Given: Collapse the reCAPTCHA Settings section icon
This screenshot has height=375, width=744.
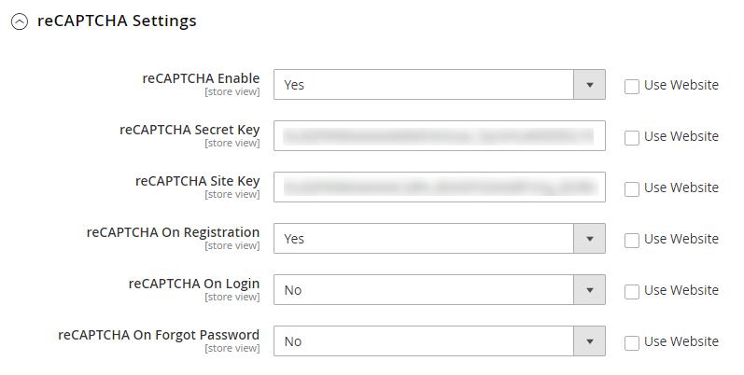Looking at the screenshot, I should coord(20,21).
